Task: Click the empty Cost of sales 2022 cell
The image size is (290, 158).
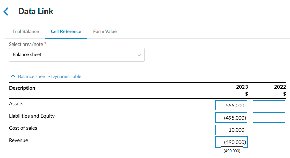Action: pyautogui.click(x=269, y=130)
